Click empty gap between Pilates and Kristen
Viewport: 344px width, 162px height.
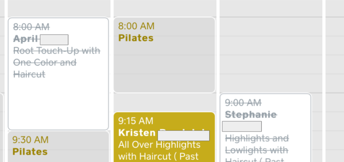164,102
